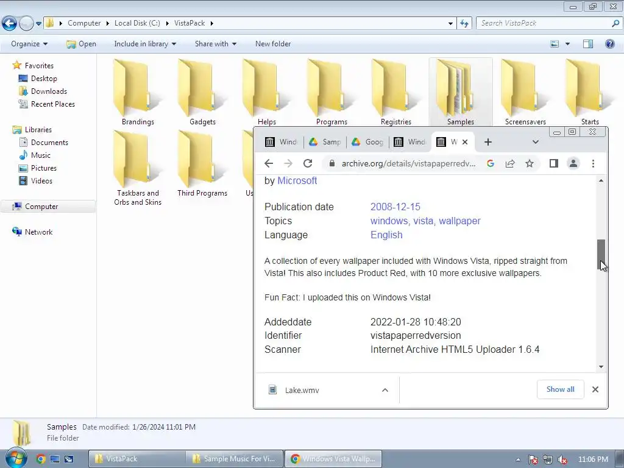624x468 pixels.
Task: Open recent pages dropdown next to Forward
Action: (x=38, y=24)
